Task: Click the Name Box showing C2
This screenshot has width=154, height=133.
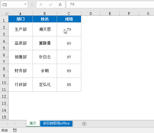Action: point(14,5)
